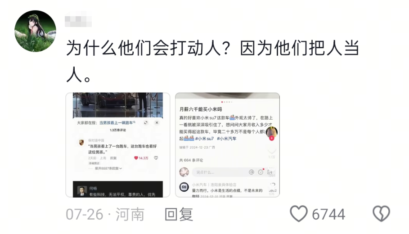Image resolution: width=409 pixels, height=234 pixels.
Task: Open the #小米汽车 hashtag
Action: (x=227, y=139)
